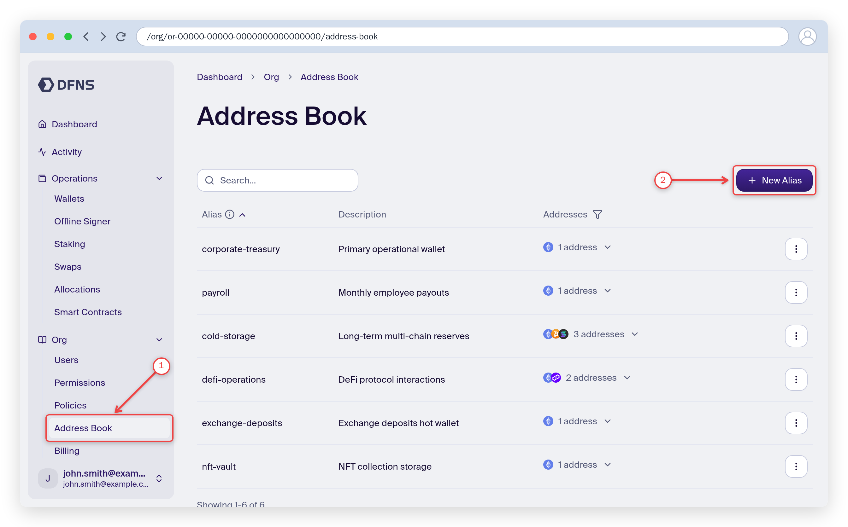This screenshot has width=848, height=527.
Task: Expand cold-storage's 3 addresses
Action: pos(634,334)
